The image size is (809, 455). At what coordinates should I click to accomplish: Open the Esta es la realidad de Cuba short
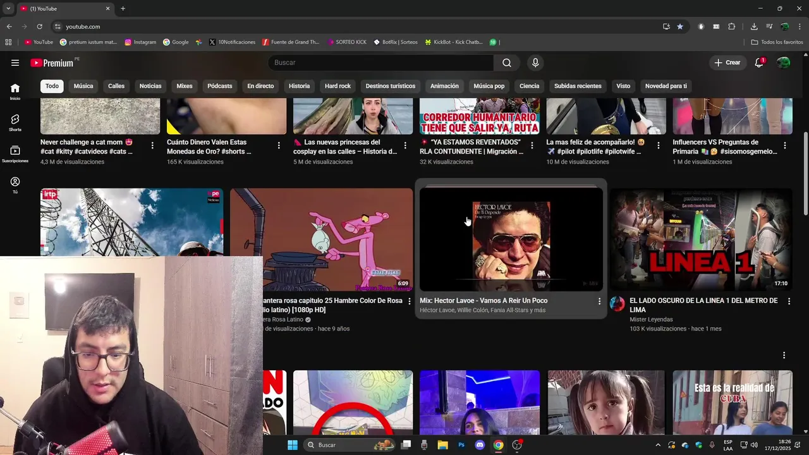(733, 402)
